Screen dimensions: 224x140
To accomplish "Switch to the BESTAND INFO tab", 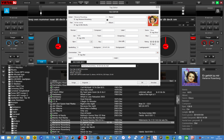I will click(79, 62).
